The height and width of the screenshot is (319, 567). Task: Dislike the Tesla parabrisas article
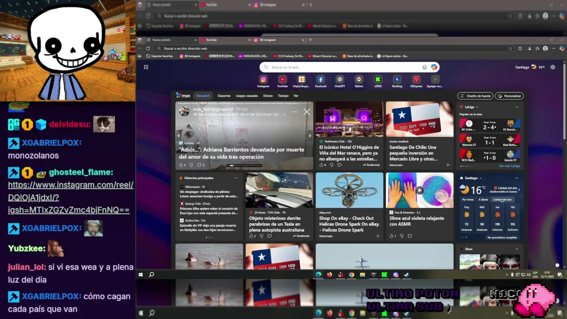pyautogui.click(x=261, y=236)
